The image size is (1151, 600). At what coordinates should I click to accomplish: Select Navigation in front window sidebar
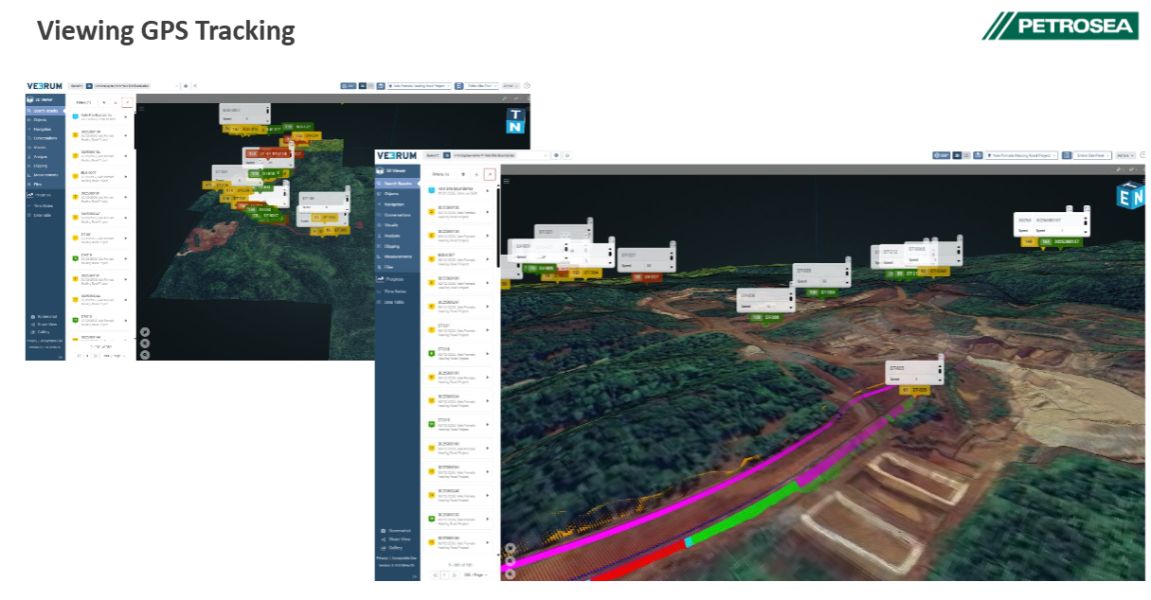(x=396, y=203)
